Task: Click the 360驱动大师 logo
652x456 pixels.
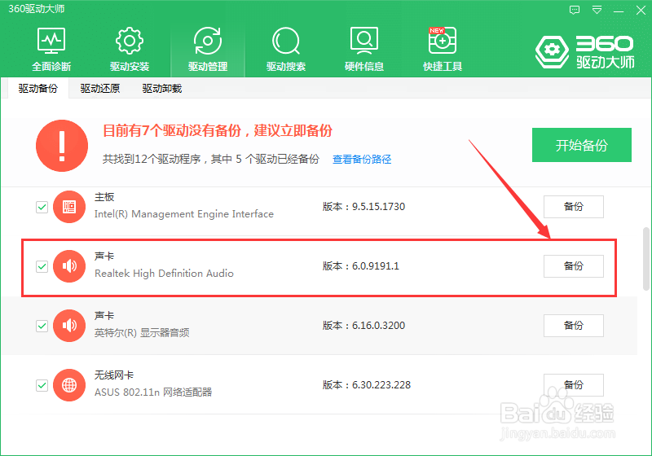Action: (584, 52)
